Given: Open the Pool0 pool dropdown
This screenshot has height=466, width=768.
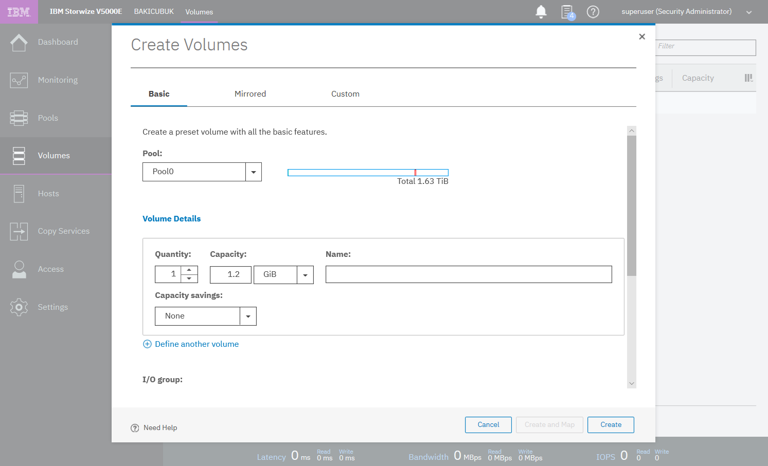Looking at the screenshot, I should (254, 172).
